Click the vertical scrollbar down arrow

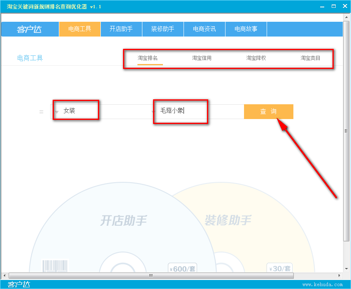pos(346,268)
